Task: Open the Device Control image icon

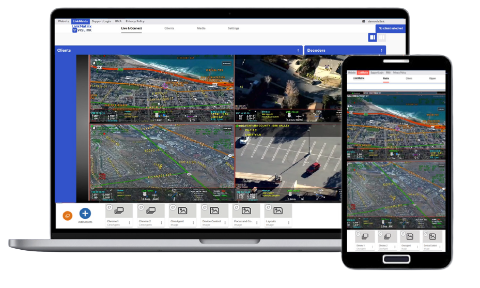Action: [214, 211]
